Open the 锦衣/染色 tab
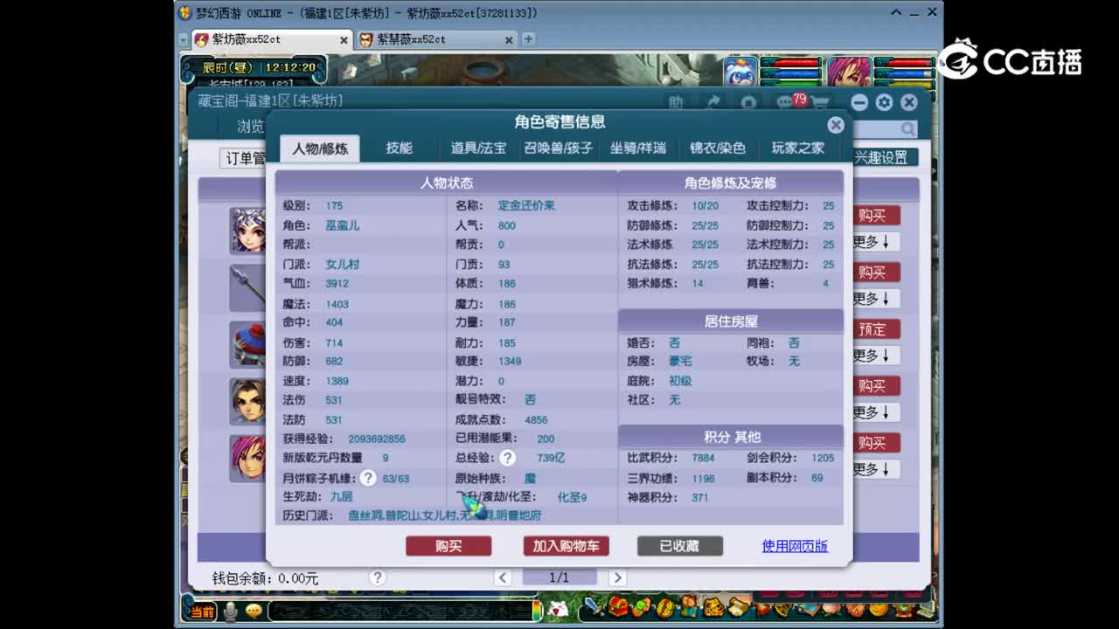Image resolution: width=1119 pixels, height=629 pixels. pyautogui.click(x=718, y=149)
